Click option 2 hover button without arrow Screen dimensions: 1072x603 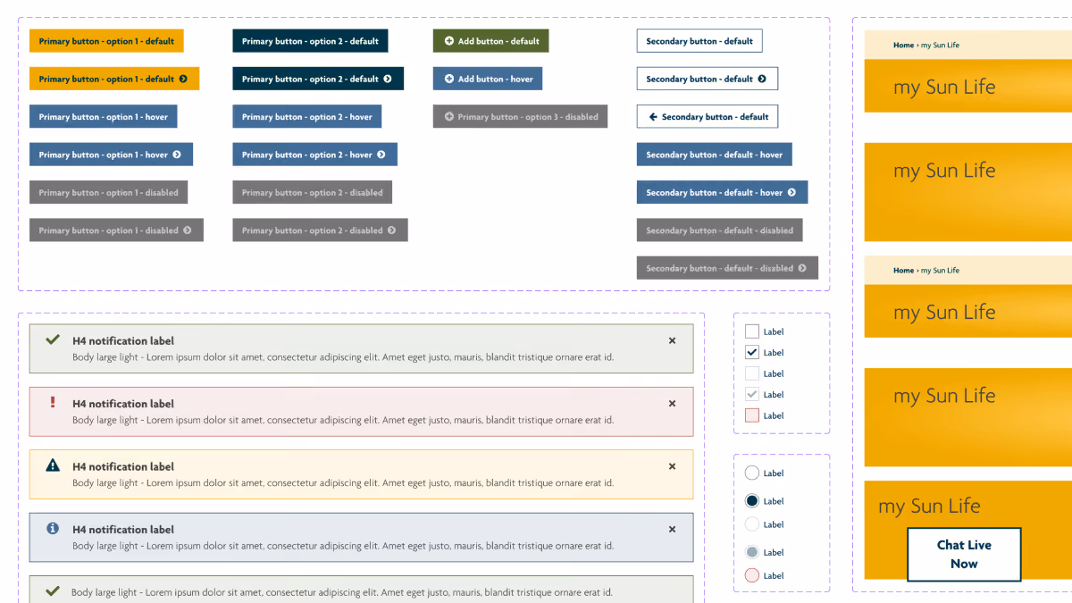pyautogui.click(x=307, y=117)
